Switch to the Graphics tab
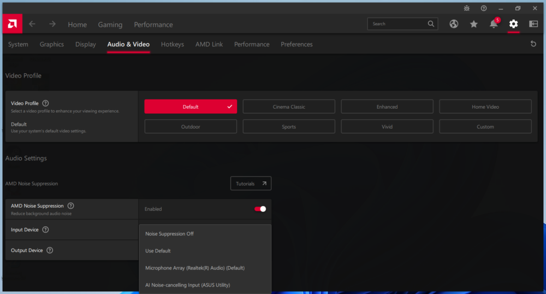Screen dimensions: 546x294 click(52, 44)
